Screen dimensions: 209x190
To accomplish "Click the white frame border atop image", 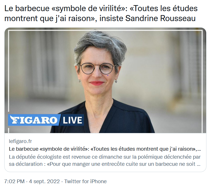I will click(x=105, y=30).
